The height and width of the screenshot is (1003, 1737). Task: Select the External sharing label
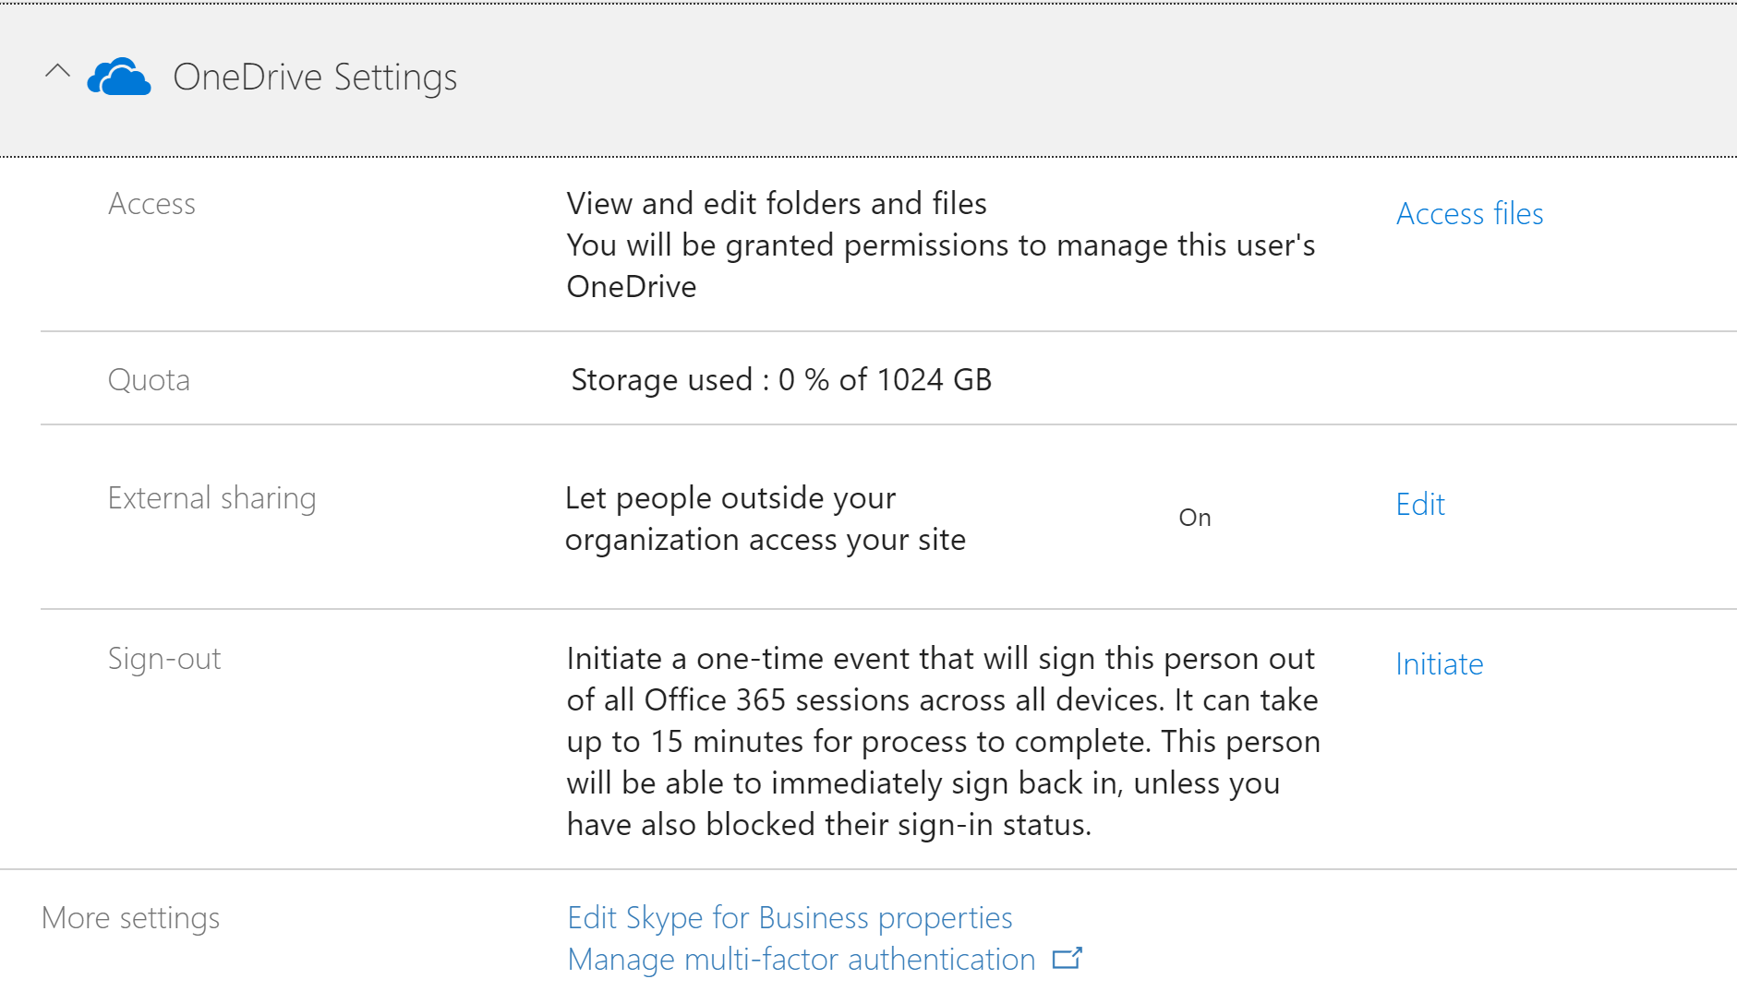pyautogui.click(x=211, y=497)
